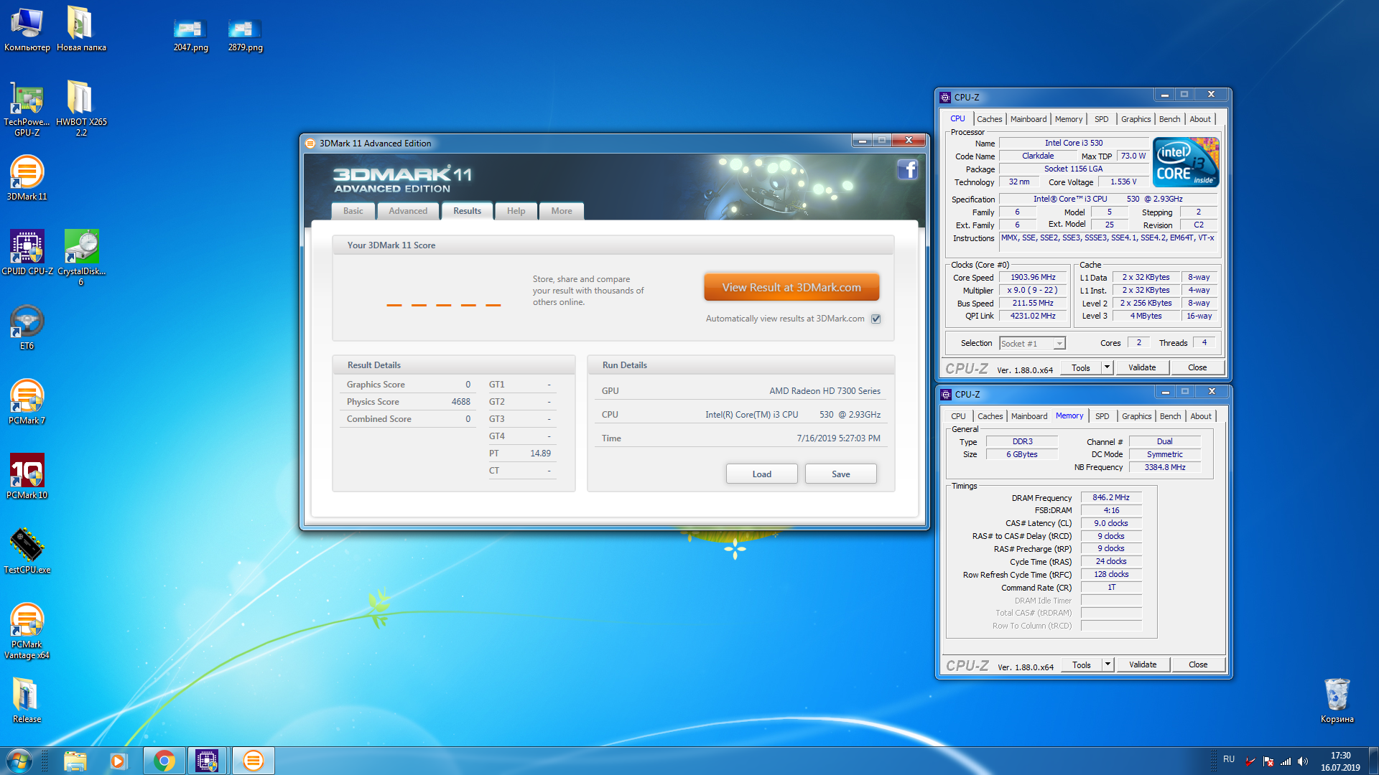The width and height of the screenshot is (1379, 775).
Task: Select the 2047.png file on desktop
Action: pos(190,36)
